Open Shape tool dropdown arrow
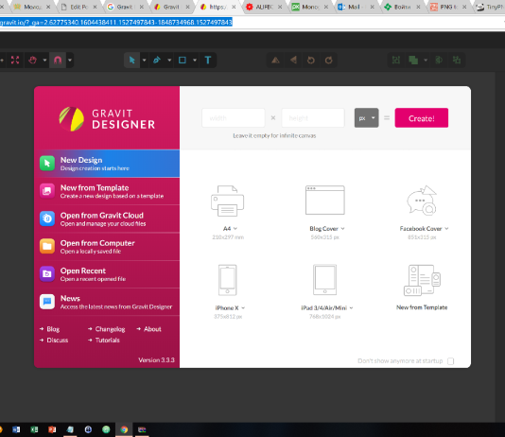The height and width of the screenshot is (437, 505). [x=195, y=61]
